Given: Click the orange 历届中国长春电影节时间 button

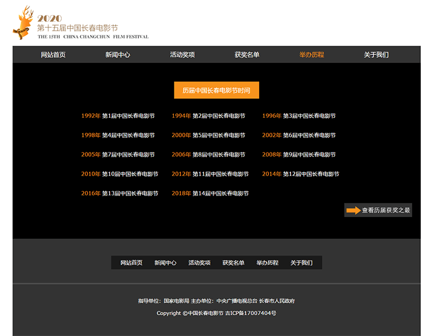Looking at the screenshot, I should pos(216,90).
